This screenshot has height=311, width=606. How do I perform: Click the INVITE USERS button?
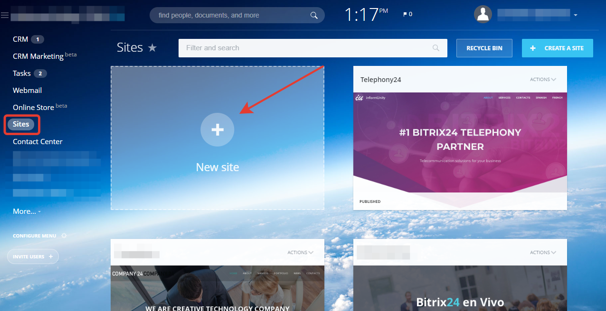click(x=33, y=256)
